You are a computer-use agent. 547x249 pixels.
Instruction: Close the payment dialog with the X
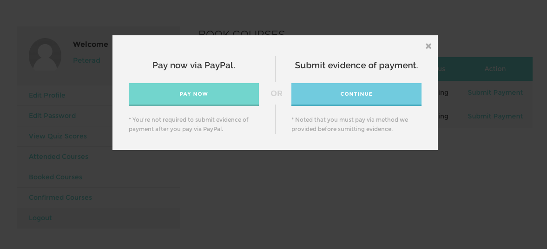pos(428,46)
